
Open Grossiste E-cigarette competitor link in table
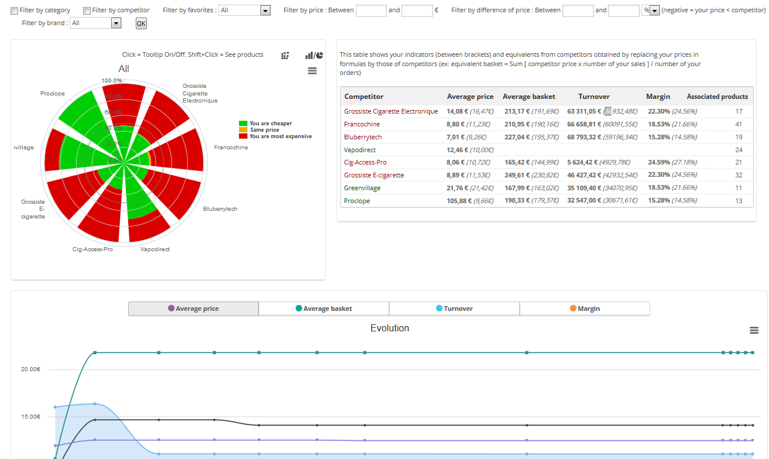[x=374, y=175]
